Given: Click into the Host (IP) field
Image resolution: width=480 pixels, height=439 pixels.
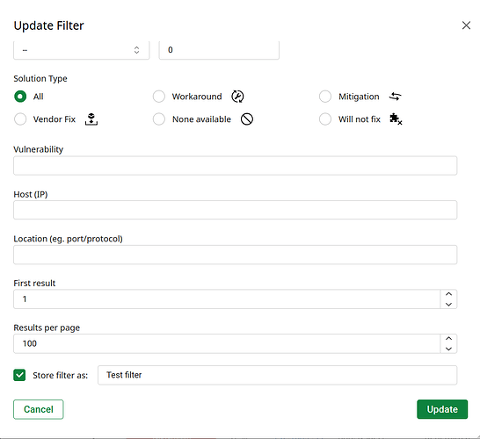Looking at the screenshot, I should click(235, 210).
